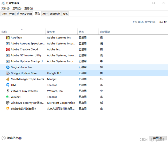Sort by the 状态 column header
The image size is (168, 143).
tap(88, 32)
